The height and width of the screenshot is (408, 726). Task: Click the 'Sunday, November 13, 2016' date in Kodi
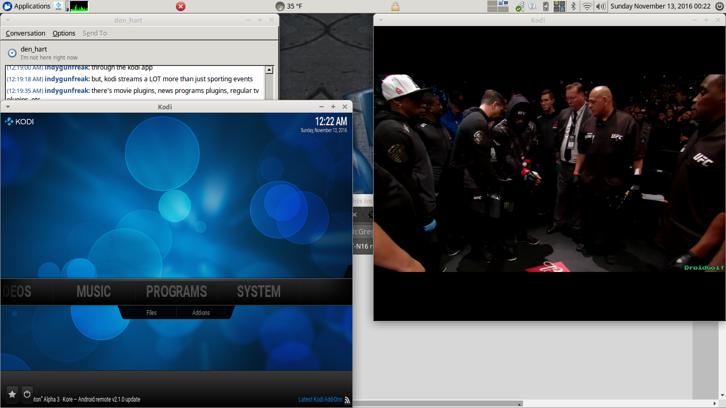click(324, 130)
